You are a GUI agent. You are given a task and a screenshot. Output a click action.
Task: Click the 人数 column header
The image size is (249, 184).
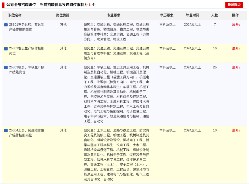215,15
